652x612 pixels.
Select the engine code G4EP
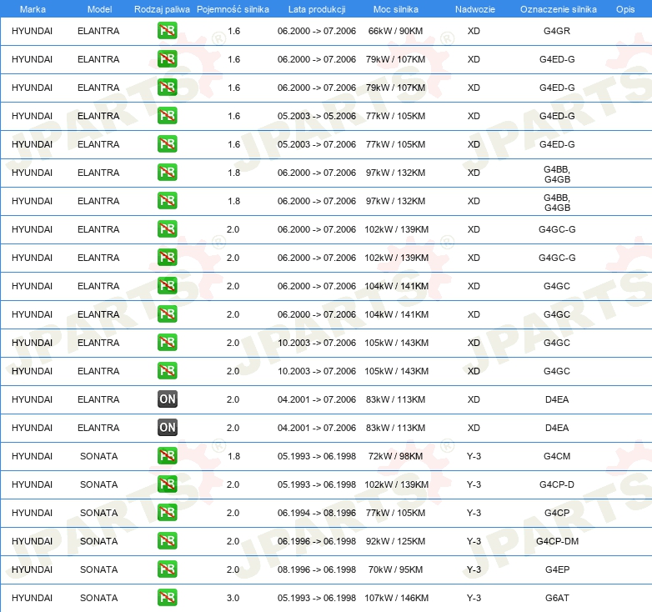(x=557, y=569)
